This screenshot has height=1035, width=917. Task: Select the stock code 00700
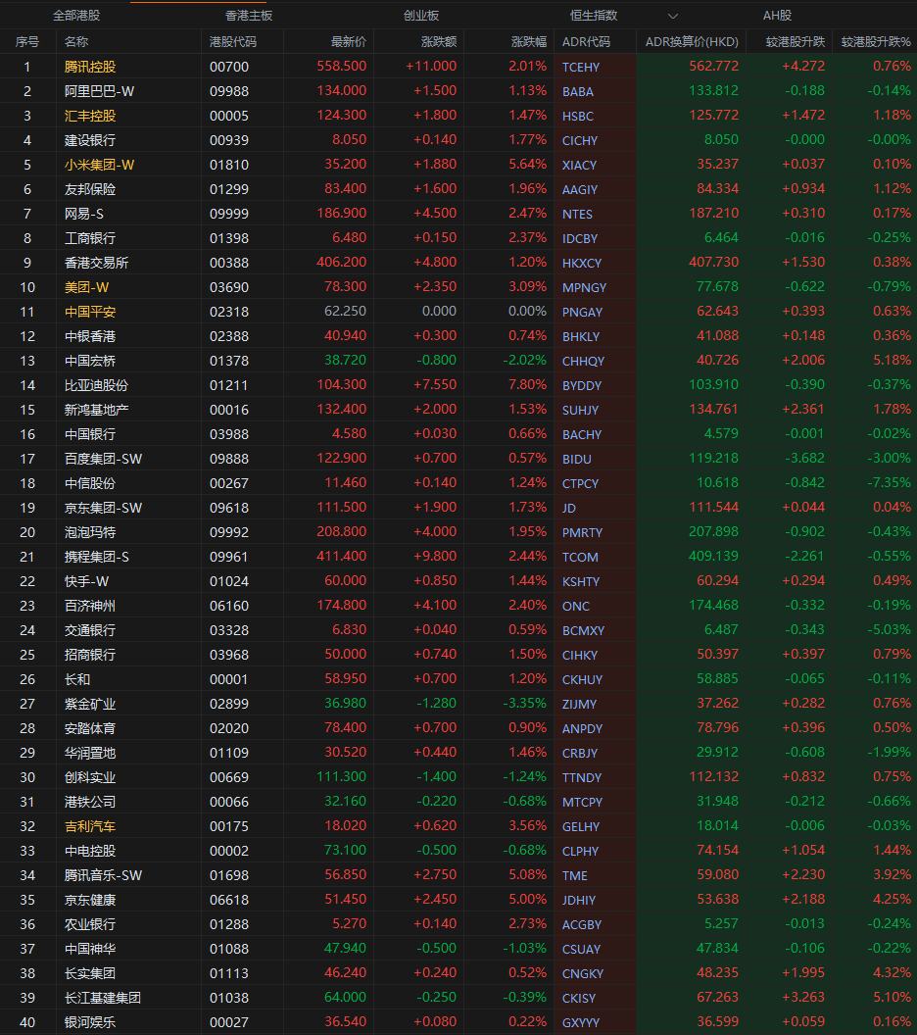[229, 67]
